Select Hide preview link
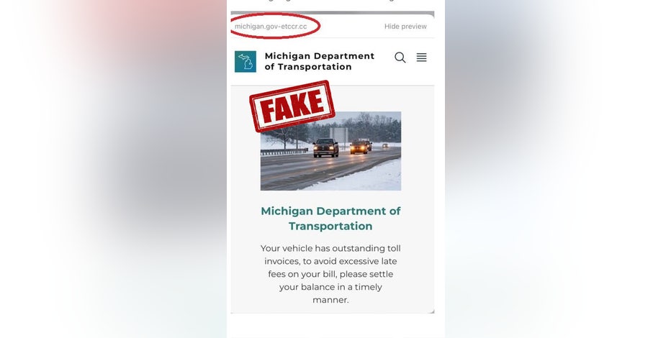Viewport: 671px width, 338px height. (x=405, y=27)
